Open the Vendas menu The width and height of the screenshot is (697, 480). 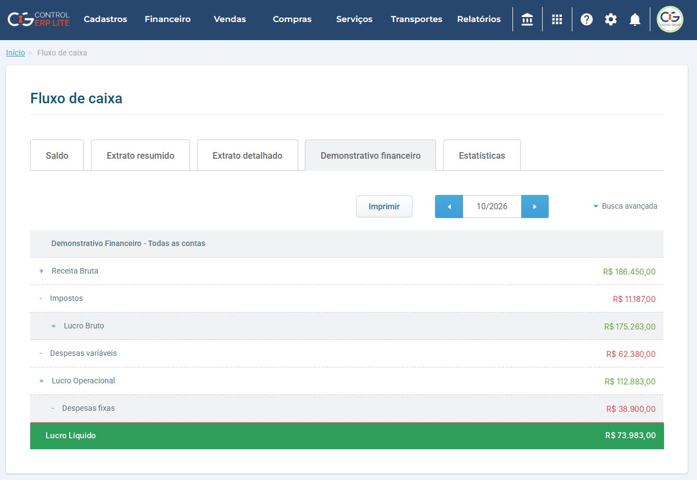(230, 19)
